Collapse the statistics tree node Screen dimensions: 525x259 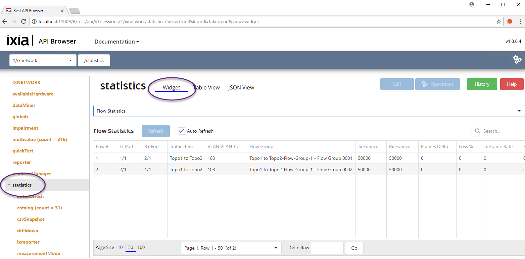point(9,185)
